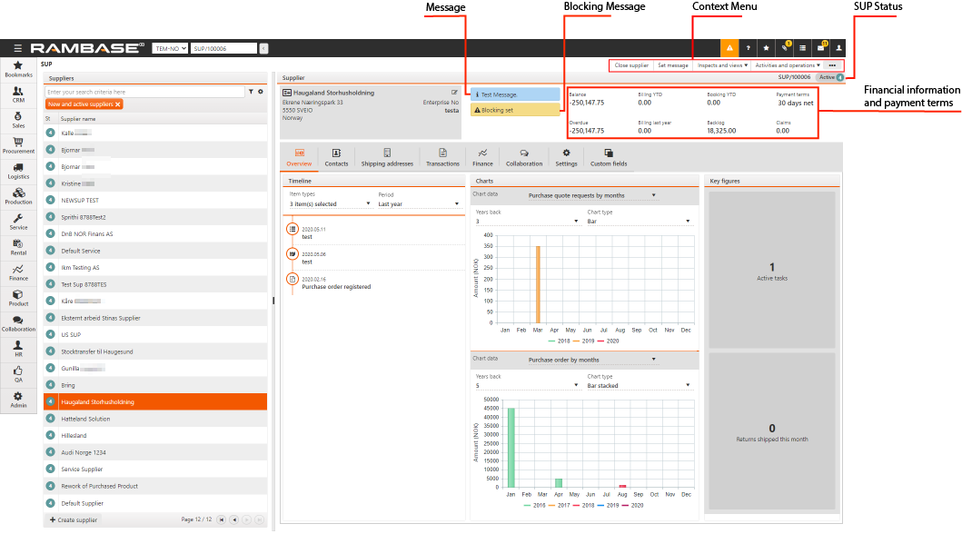Open the Chart type Bar stacked dropdown
This screenshot has height=534, width=962.
[x=638, y=385]
